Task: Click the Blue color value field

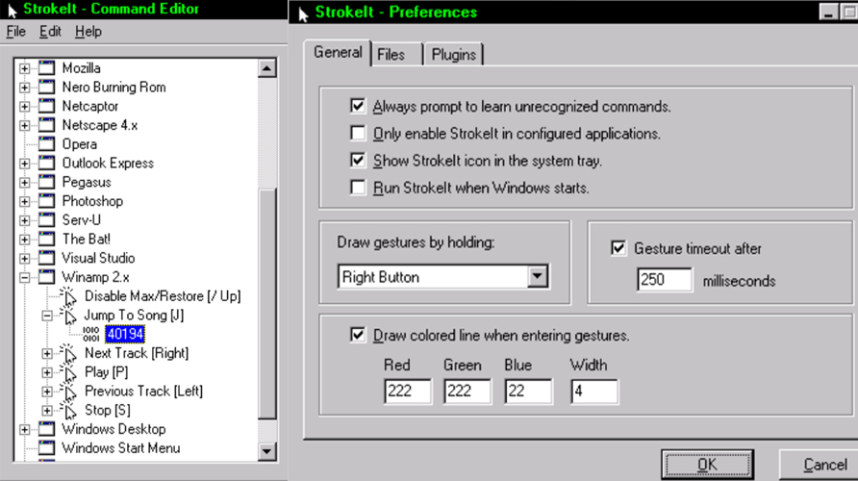Action: pyautogui.click(x=528, y=392)
